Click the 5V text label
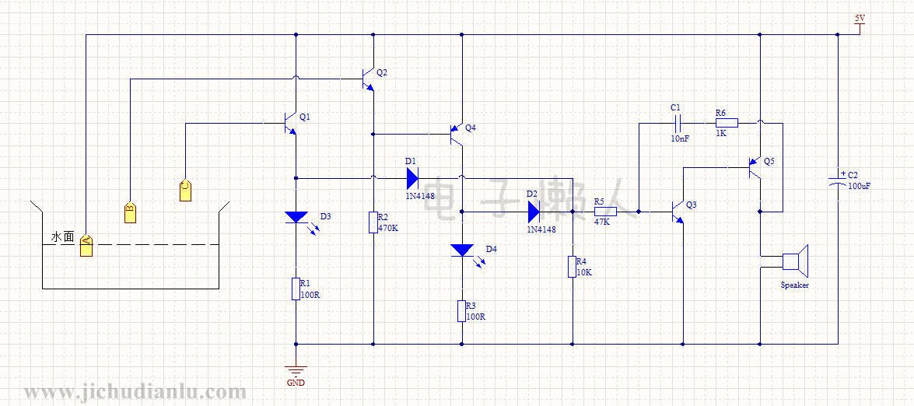914x406 pixels. coord(860,18)
